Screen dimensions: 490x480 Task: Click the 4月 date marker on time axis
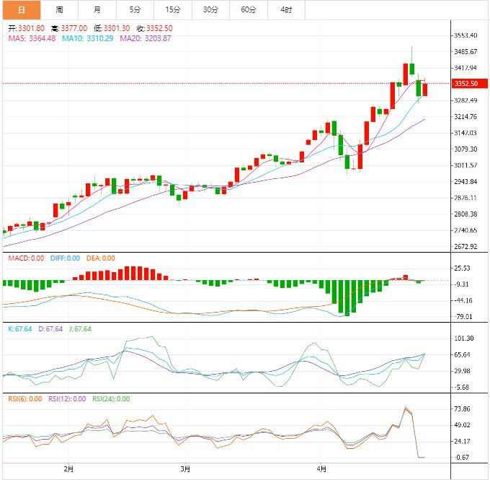(x=321, y=469)
